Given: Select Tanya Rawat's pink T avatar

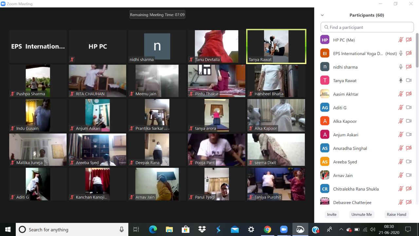Looking at the screenshot, I should click(x=325, y=80).
